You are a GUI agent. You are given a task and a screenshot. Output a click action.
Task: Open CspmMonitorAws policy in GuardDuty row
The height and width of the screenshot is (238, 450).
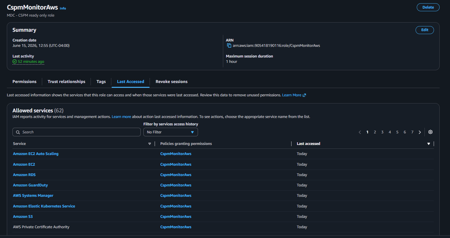click(x=176, y=185)
